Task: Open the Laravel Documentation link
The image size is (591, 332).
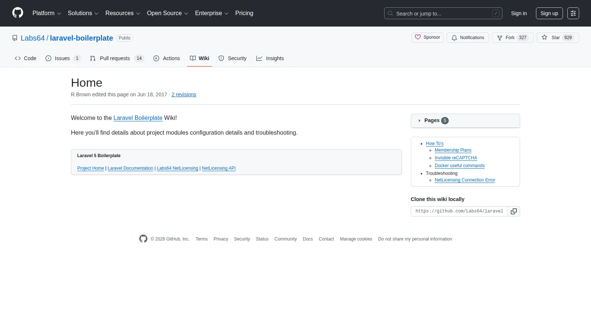Action: click(130, 168)
